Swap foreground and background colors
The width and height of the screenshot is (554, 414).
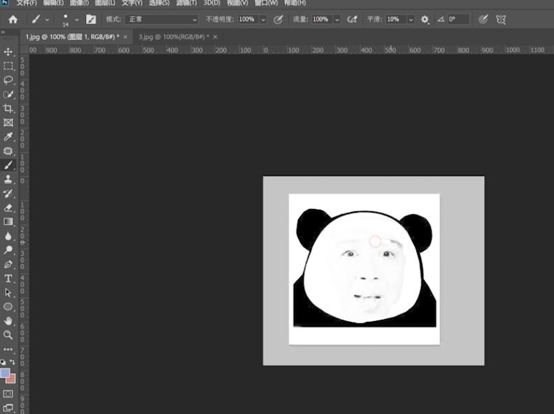coord(12,362)
